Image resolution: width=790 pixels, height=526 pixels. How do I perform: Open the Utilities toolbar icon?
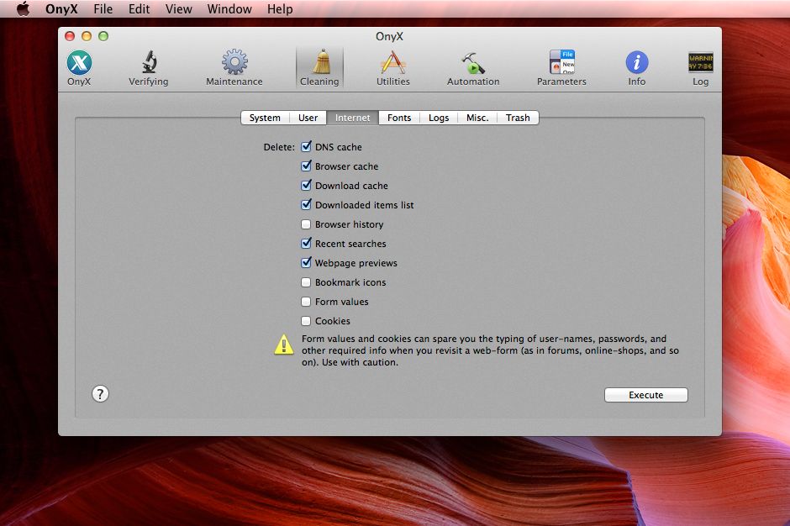[393, 62]
